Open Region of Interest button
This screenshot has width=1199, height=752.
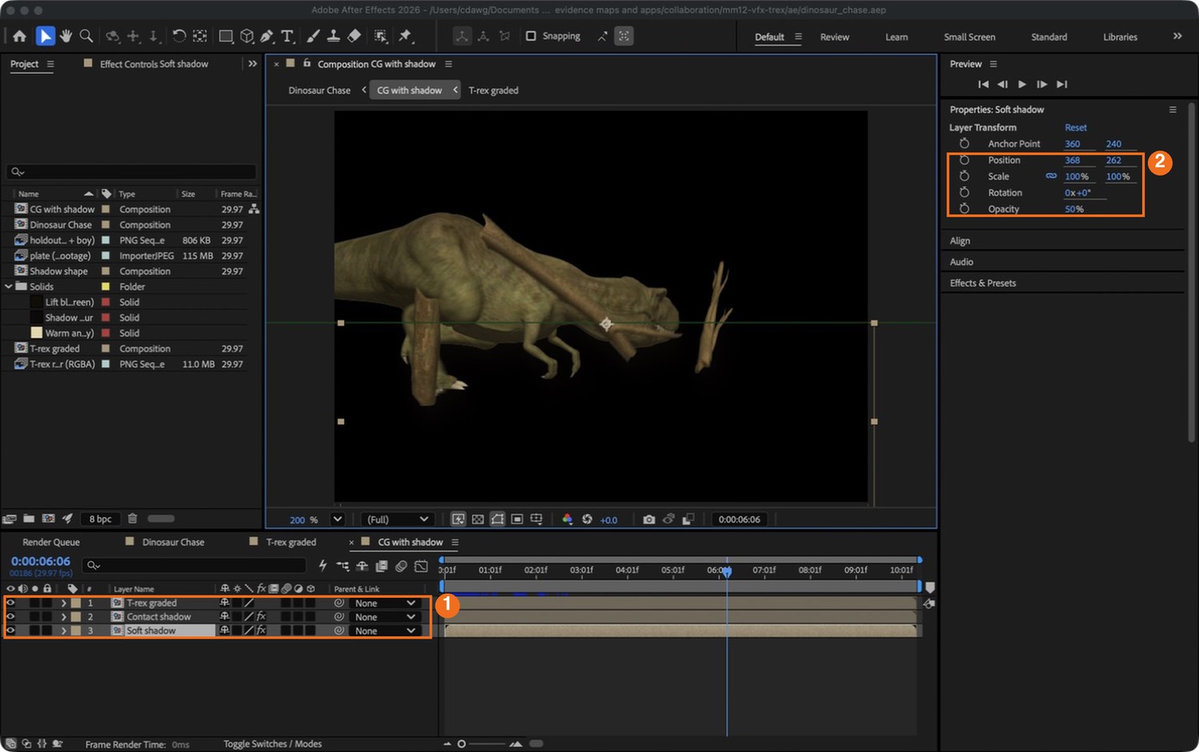pyautogui.click(x=517, y=519)
